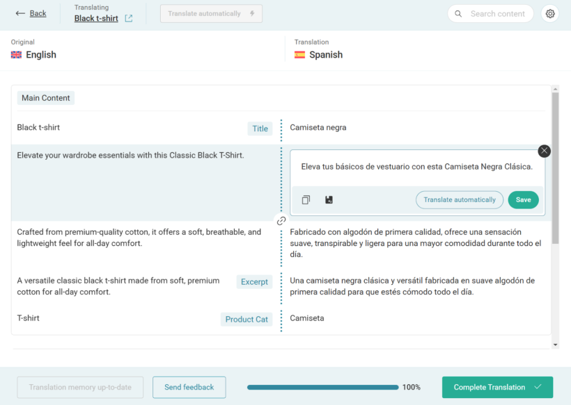Image resolution: width=571 pixels, height=405 pixels.
Task: Click the Translation memory up-to-date button
Action: pos(80,387)
